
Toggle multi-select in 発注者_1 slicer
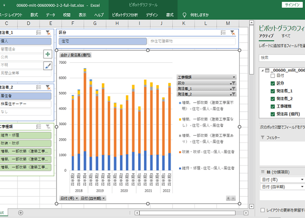point(39,33)
